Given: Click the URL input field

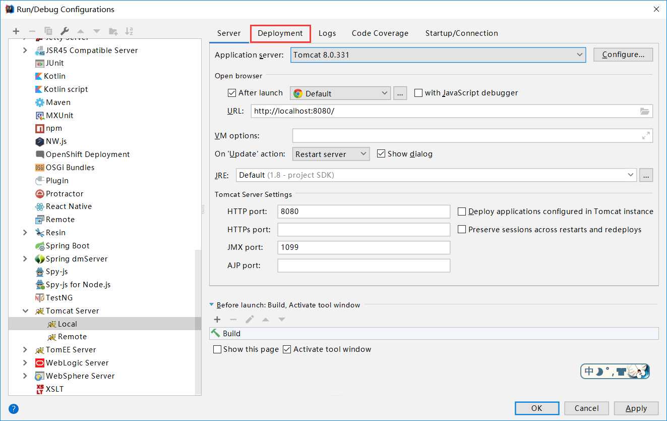Looking at the screenshot, I should pyautogui.click(x=452, y=111).
